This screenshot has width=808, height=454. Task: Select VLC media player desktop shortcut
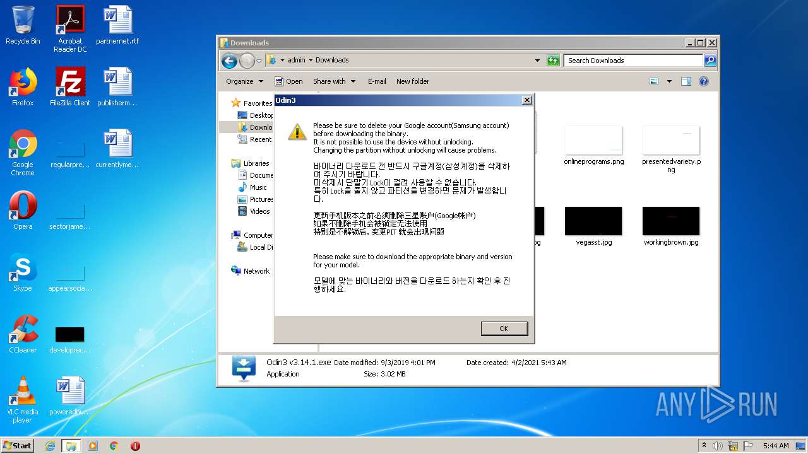(23, 400)
